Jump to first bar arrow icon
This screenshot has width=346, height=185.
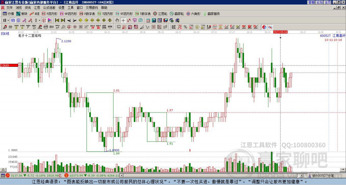(57, 21)
